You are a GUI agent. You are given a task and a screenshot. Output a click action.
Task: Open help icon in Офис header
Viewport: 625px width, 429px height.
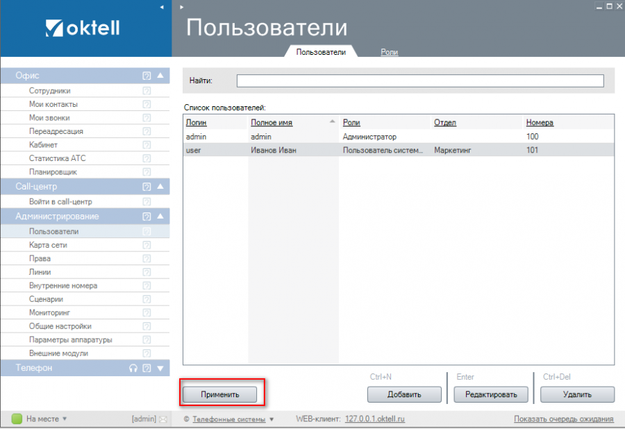point(147,76)
